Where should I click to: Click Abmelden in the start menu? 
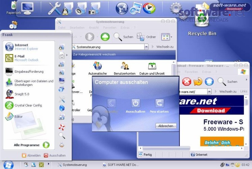coord(31,155)
